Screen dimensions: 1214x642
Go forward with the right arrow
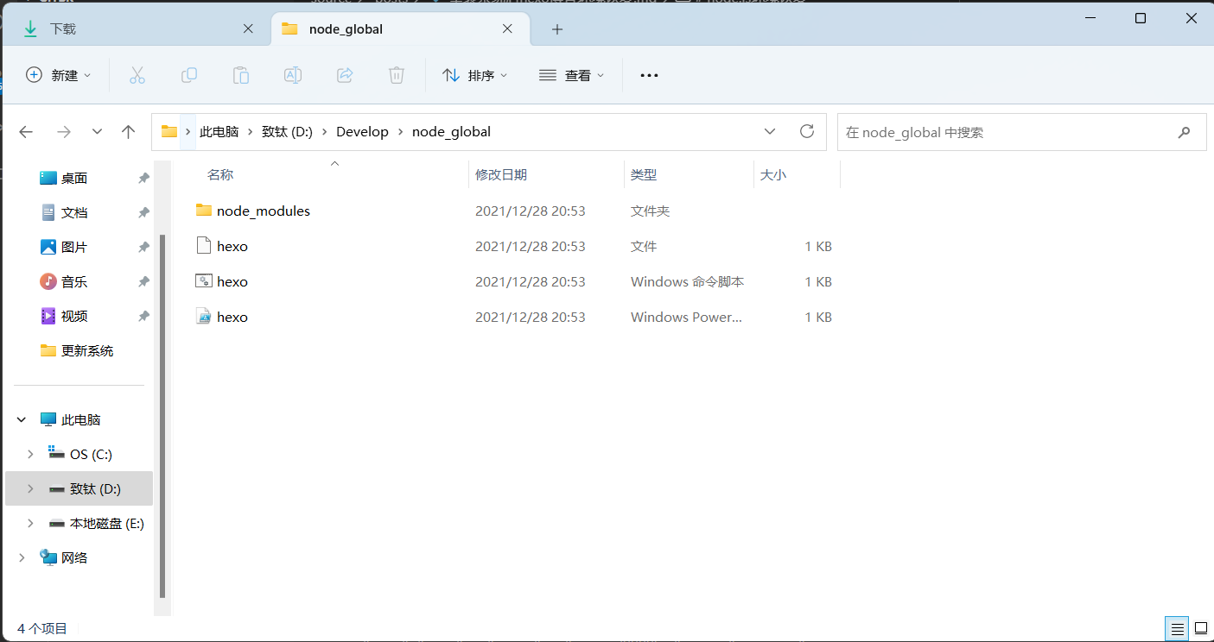(x=63, y=132)
